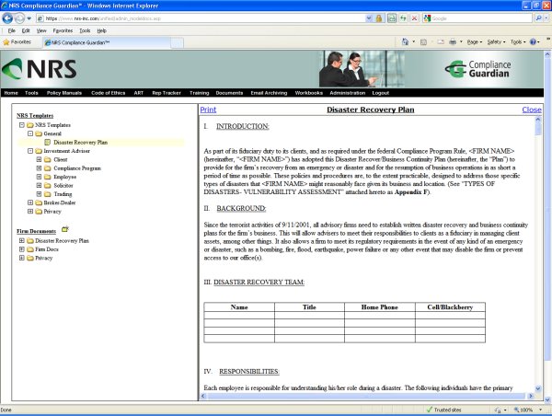Image resolution: width=552 pixels, height=416 pixels.
Task: Click the security lock icon in address bar
Action: (379, 18)
